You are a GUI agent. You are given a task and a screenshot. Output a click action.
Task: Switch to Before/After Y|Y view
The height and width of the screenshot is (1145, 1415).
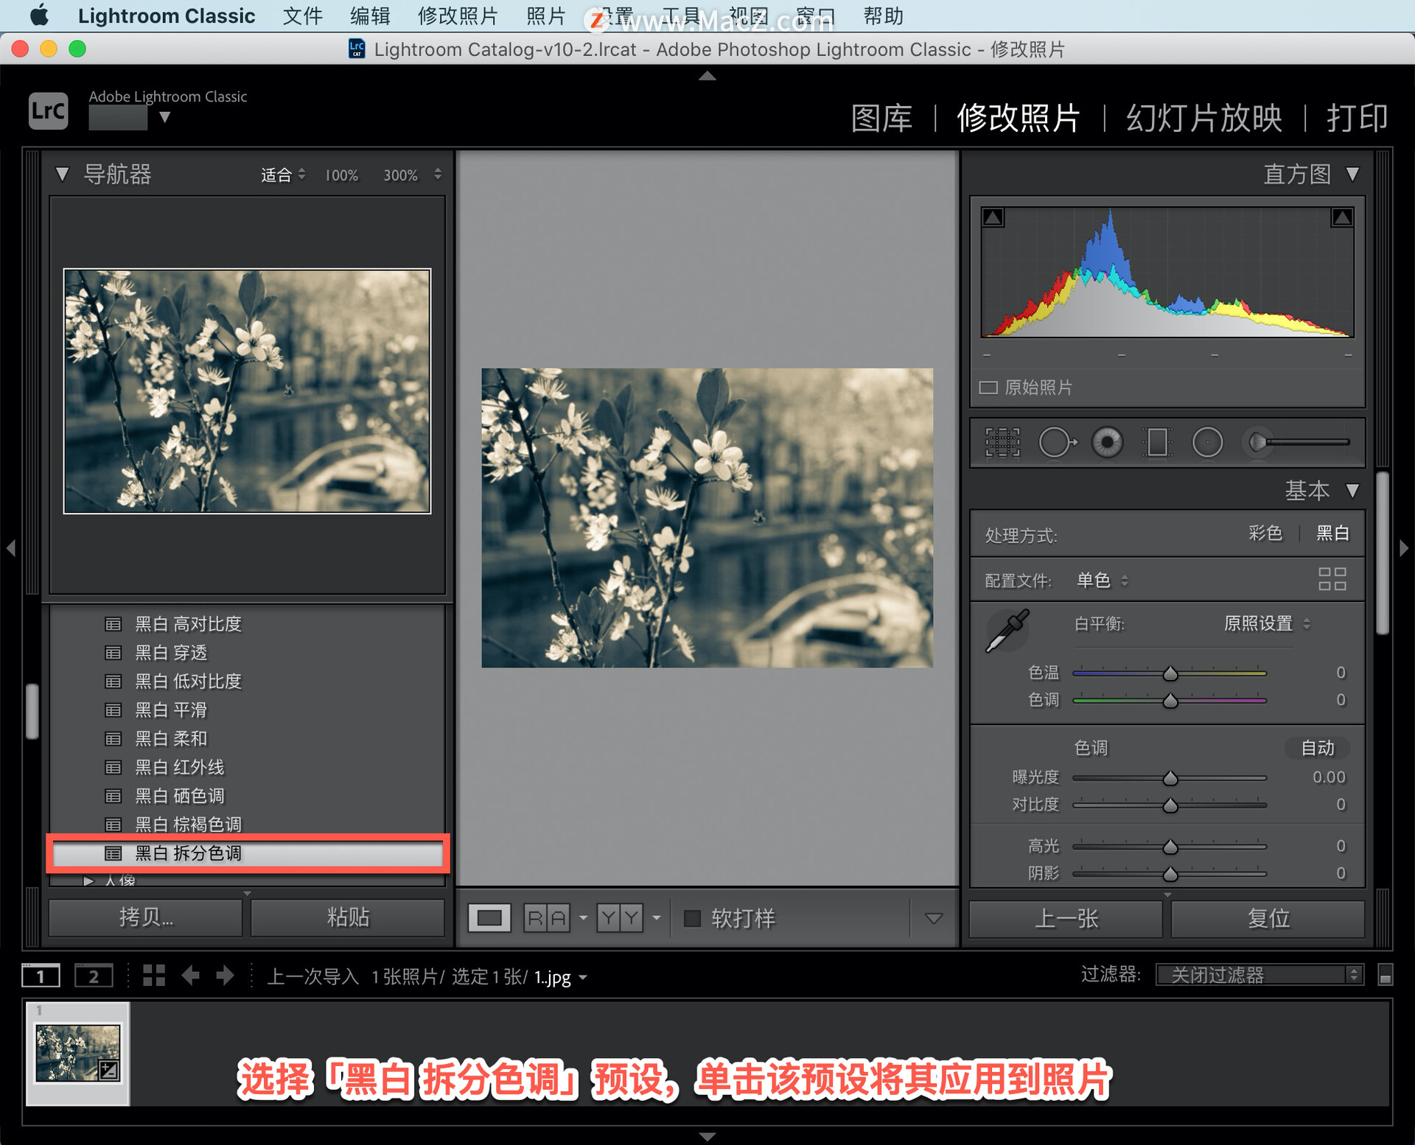pyautogui.click(x=620, y=918)
